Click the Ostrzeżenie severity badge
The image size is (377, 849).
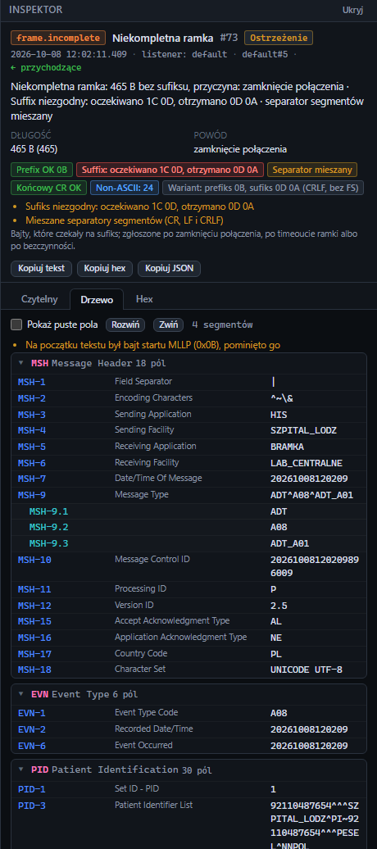point(279,38)
